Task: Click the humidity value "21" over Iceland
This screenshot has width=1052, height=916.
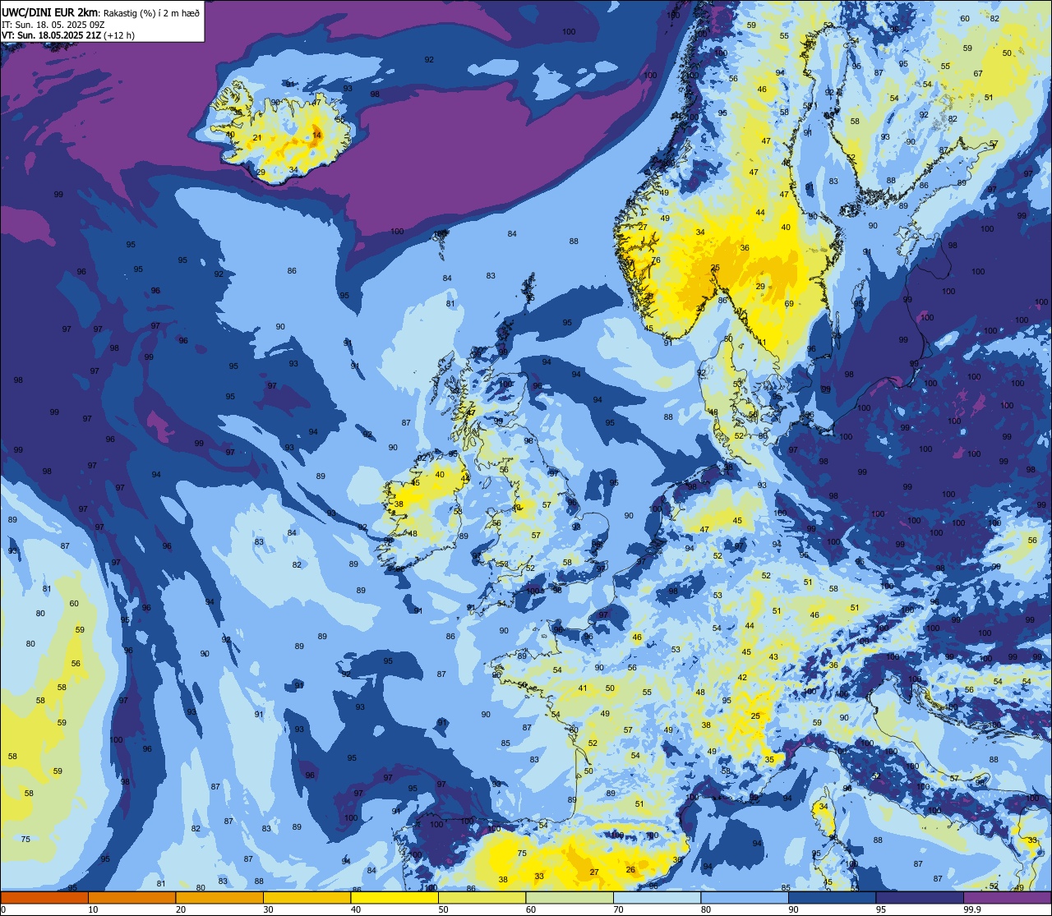Action: [x=257, y=138]
